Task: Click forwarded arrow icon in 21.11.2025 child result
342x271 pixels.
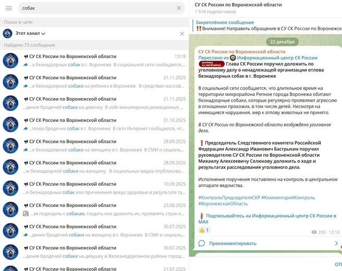Action: coord(26,86)
